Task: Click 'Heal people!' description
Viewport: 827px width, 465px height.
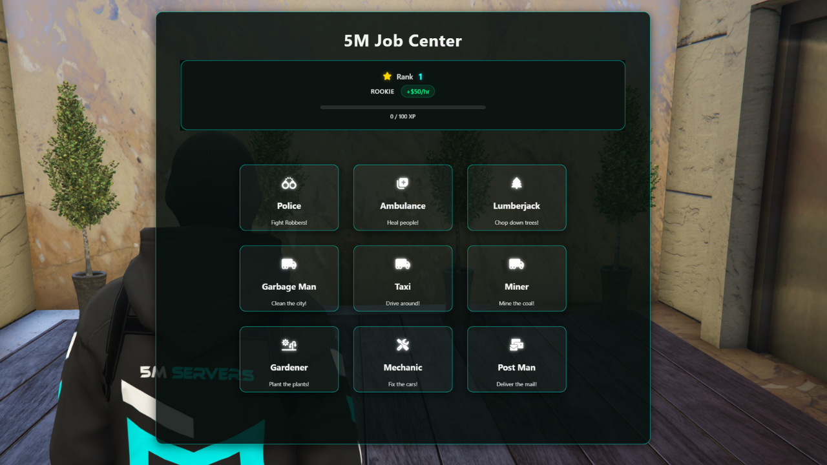Action: 403,223
